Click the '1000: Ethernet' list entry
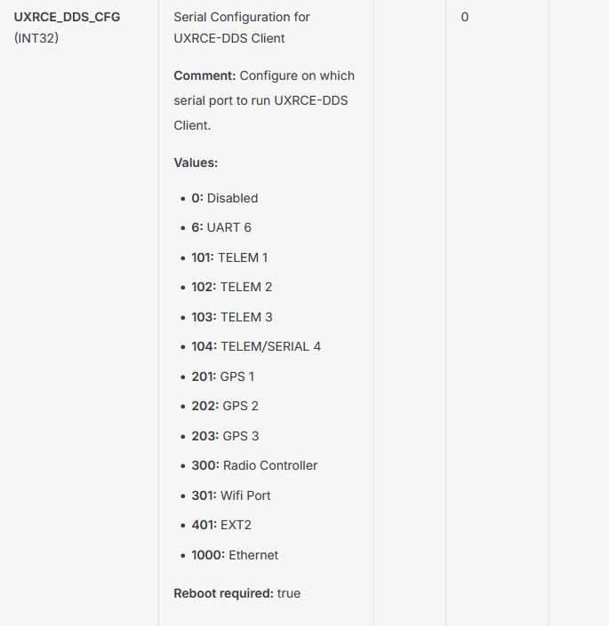Viewport: 609px width, 626px height. [235, 555]
